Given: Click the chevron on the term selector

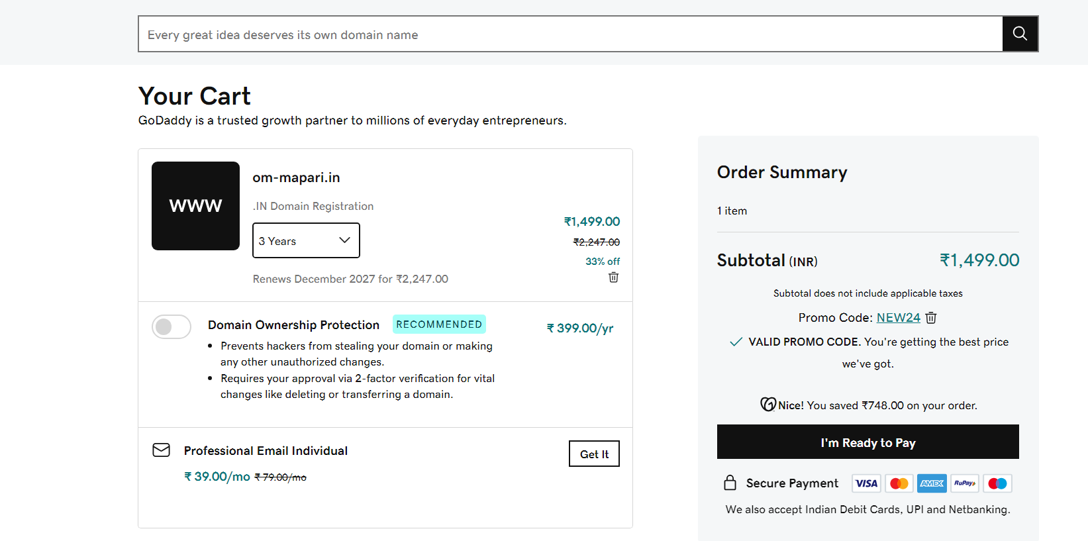Looking at the screenshot, I should point(344,240).
